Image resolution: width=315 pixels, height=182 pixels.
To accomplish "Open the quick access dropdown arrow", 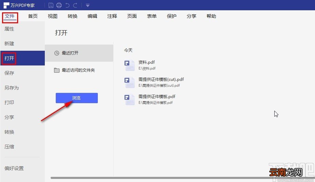I will (88, 5).
